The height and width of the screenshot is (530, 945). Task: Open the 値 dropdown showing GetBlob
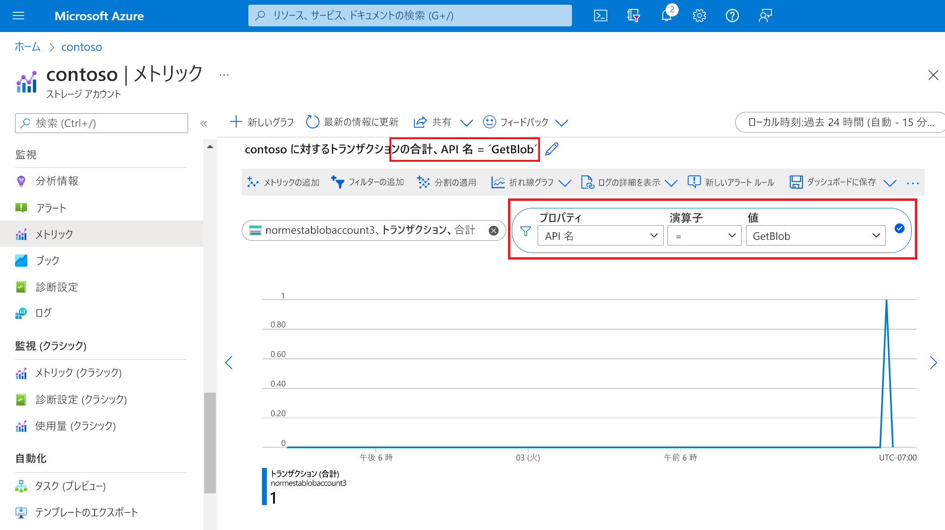816,236
